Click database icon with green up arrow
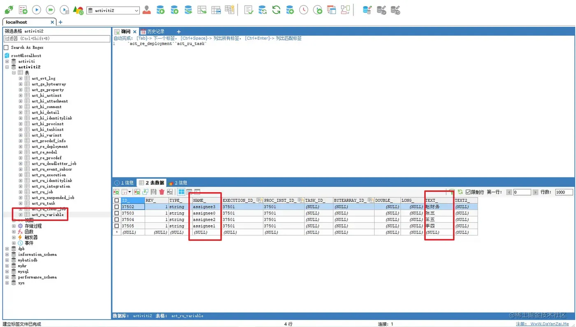This screenshot has height=327, width=576. 174,10
